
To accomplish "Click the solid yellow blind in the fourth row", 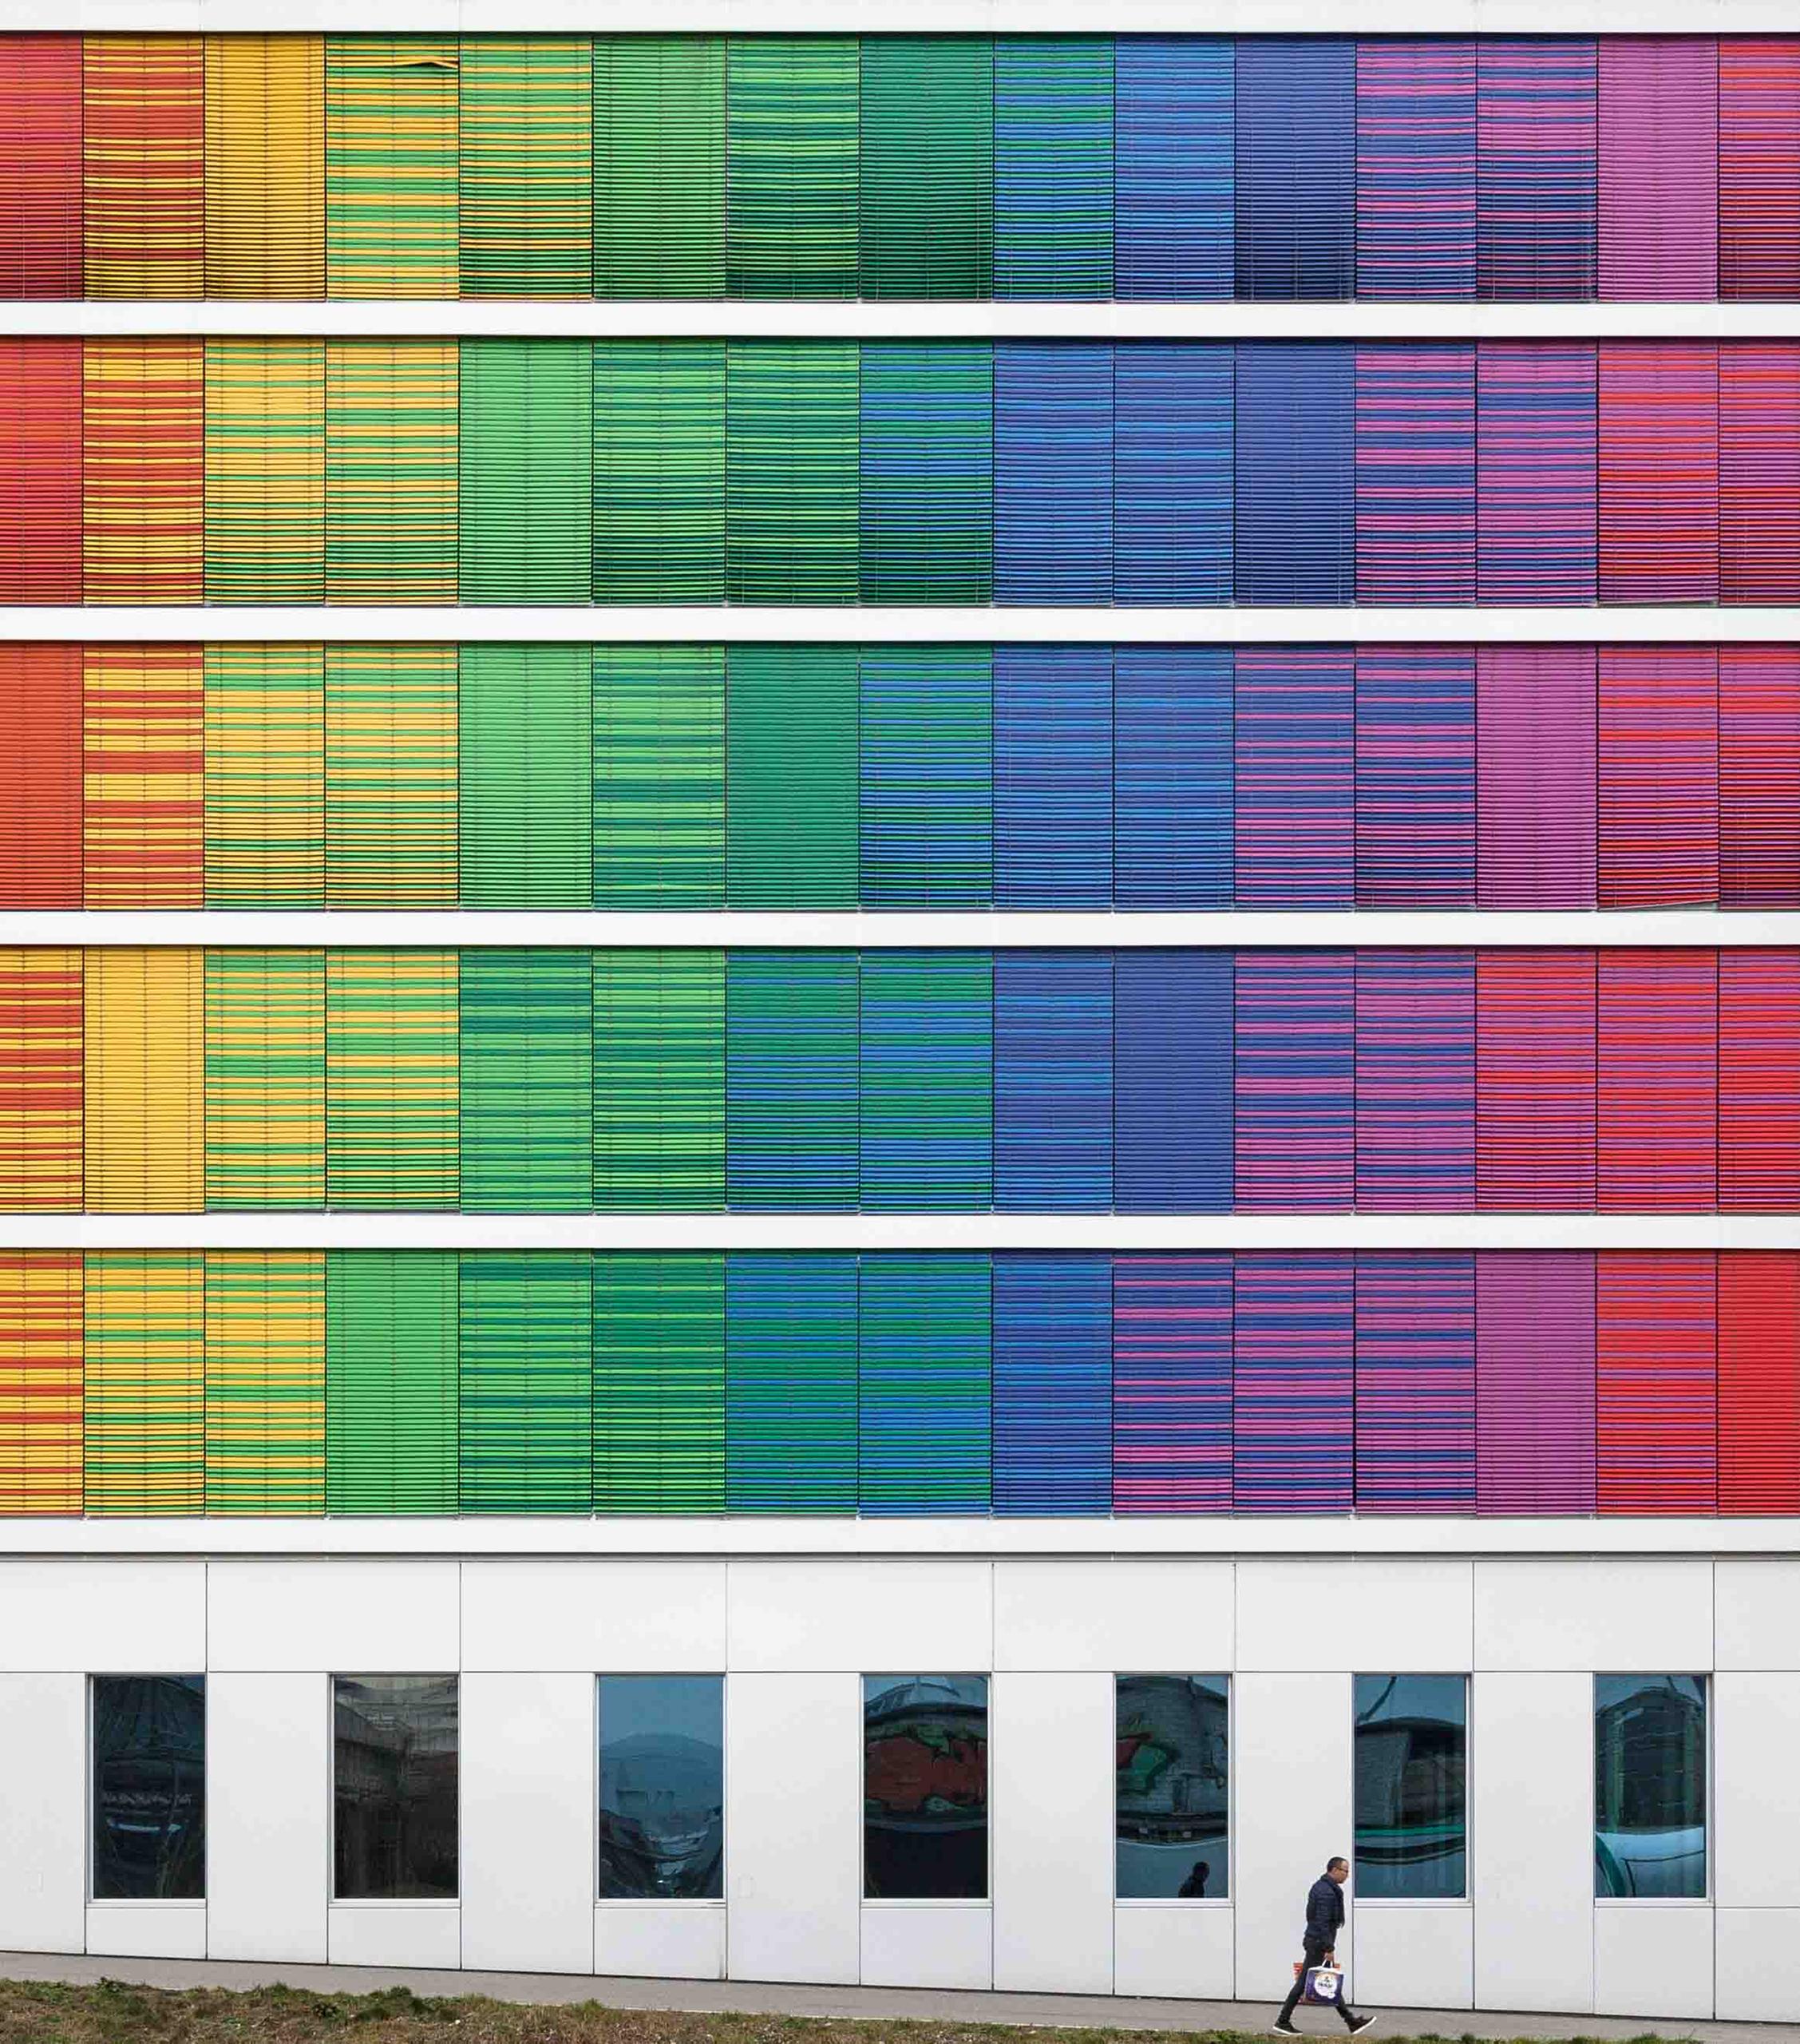I will [x=144, y=1079].
